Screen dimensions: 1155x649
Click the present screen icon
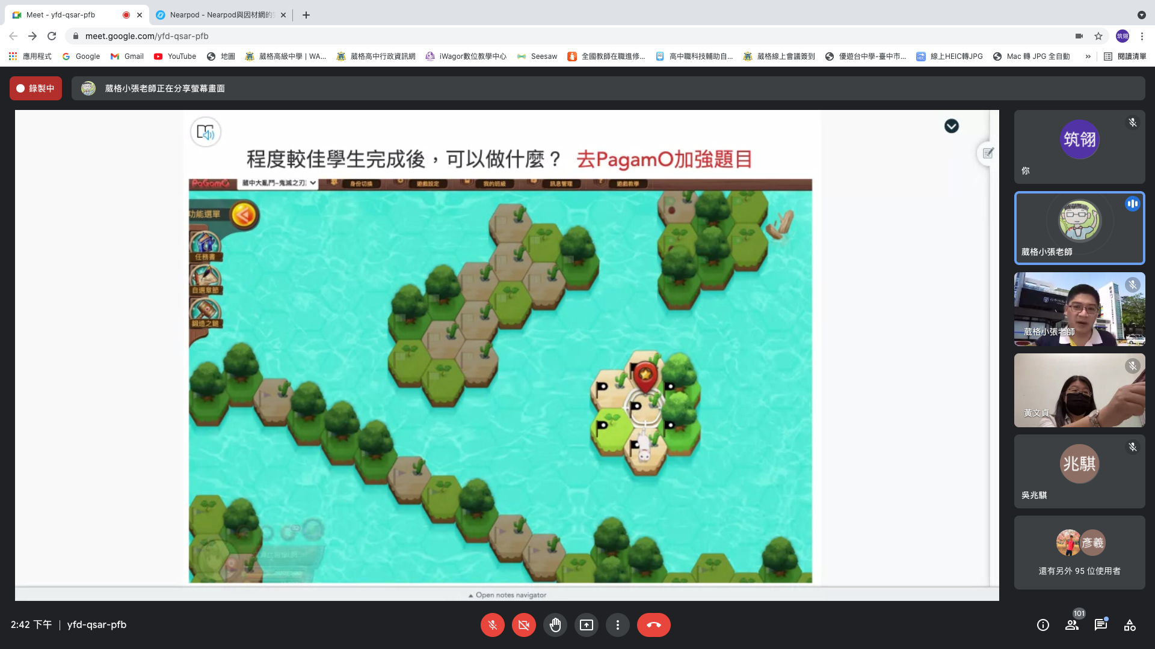pyautogui.click(x=586, y=625)
